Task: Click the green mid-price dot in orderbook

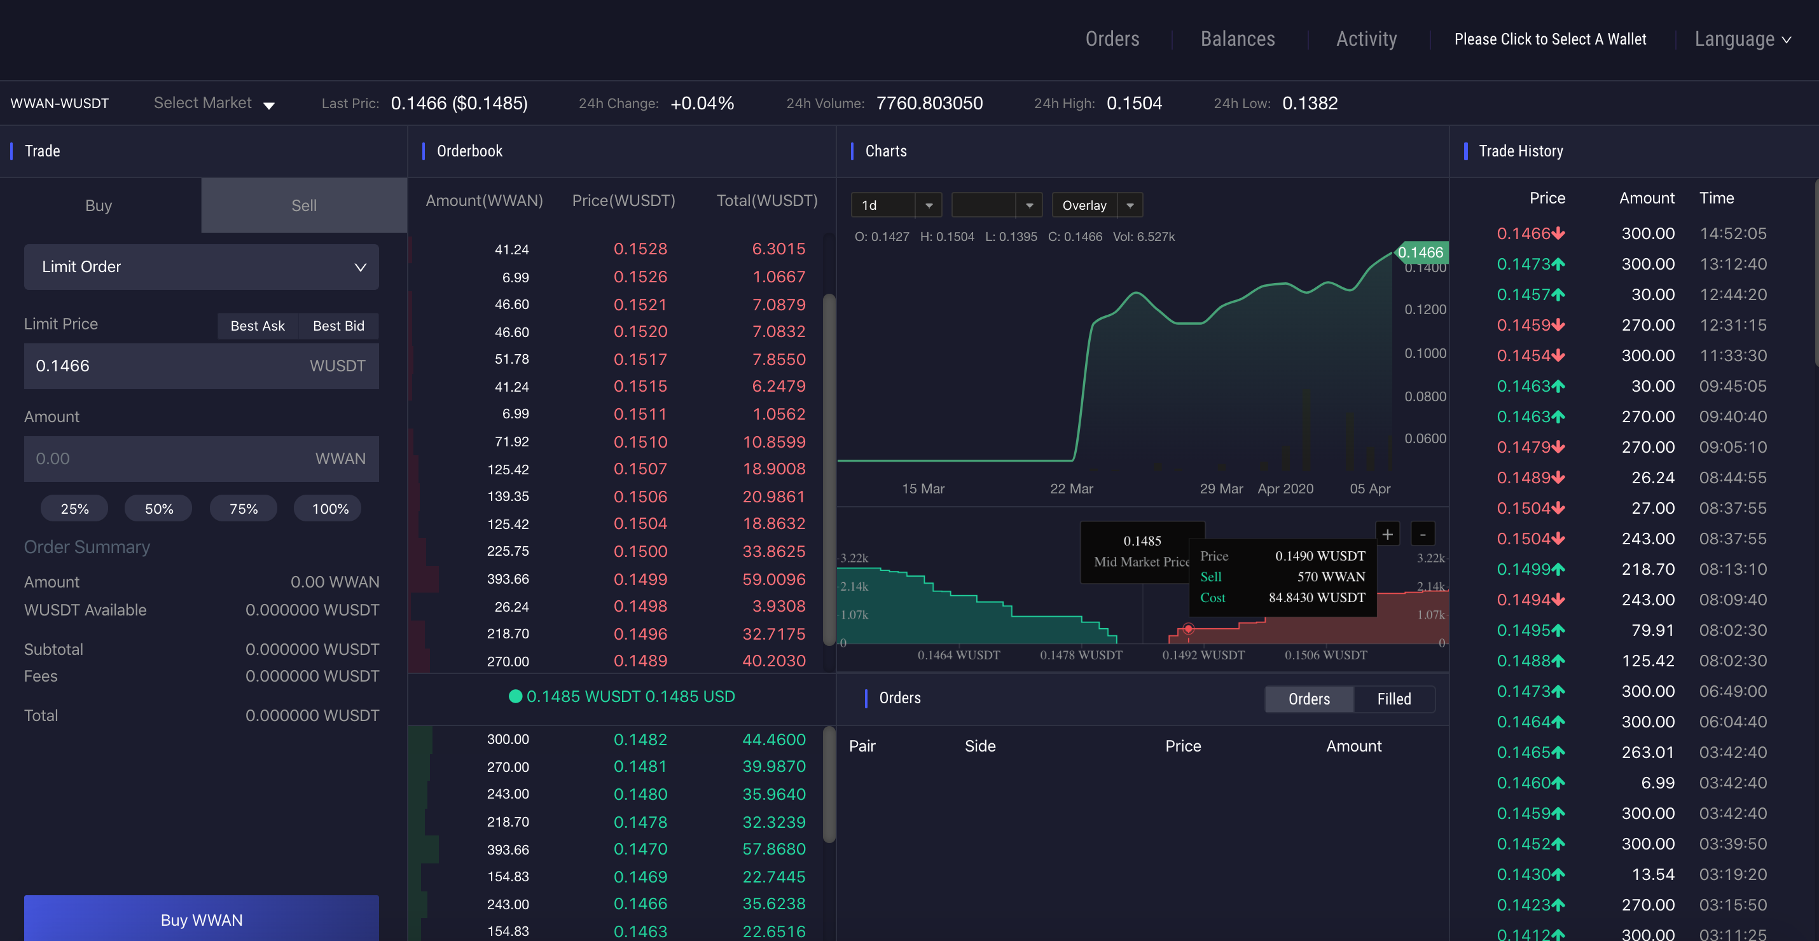Action: (x=515, y=697)
